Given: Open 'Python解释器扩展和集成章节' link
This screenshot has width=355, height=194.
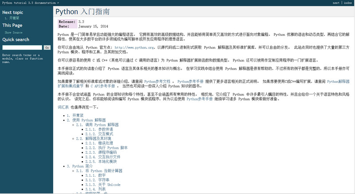Looking at the screenshot, I should click(338, 81).
